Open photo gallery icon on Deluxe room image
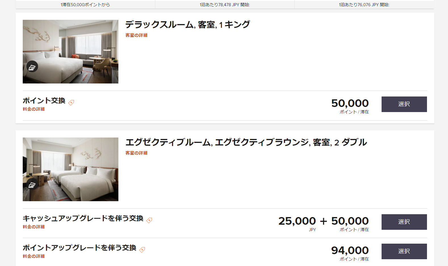 [x=32, y=67]
